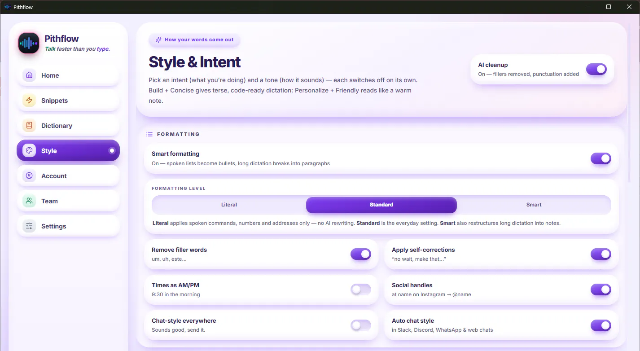Click 'On — fillers removed, punctuation added' text
640x351 pixels.
pyautogui.click(x=529, y=74)
